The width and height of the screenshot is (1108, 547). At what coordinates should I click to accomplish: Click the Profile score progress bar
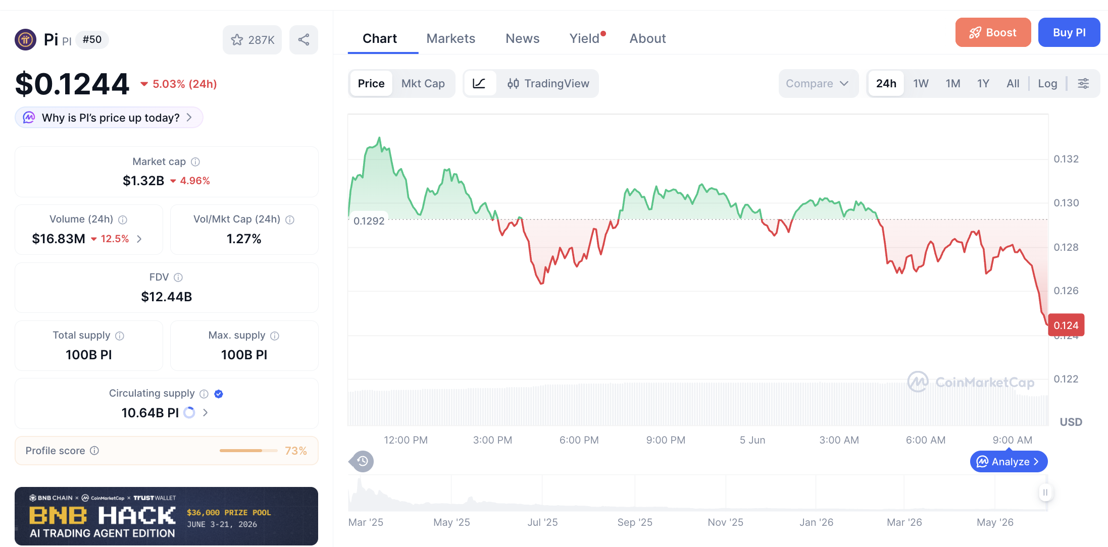click(248, 451)
